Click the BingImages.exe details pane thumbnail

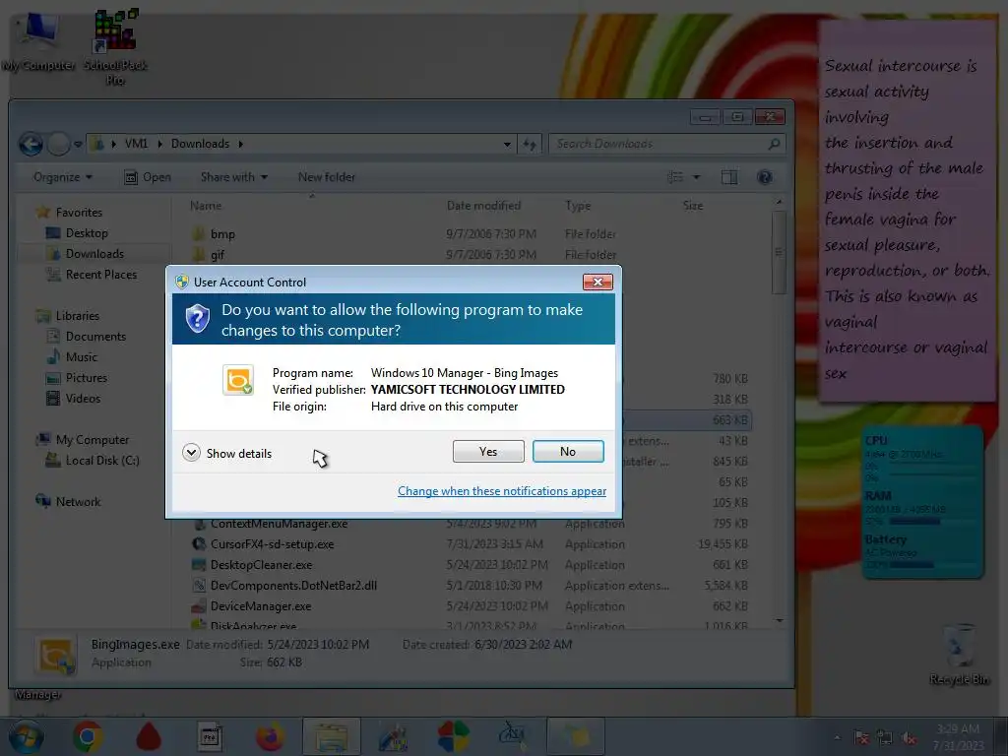click(x=56, y=655)
